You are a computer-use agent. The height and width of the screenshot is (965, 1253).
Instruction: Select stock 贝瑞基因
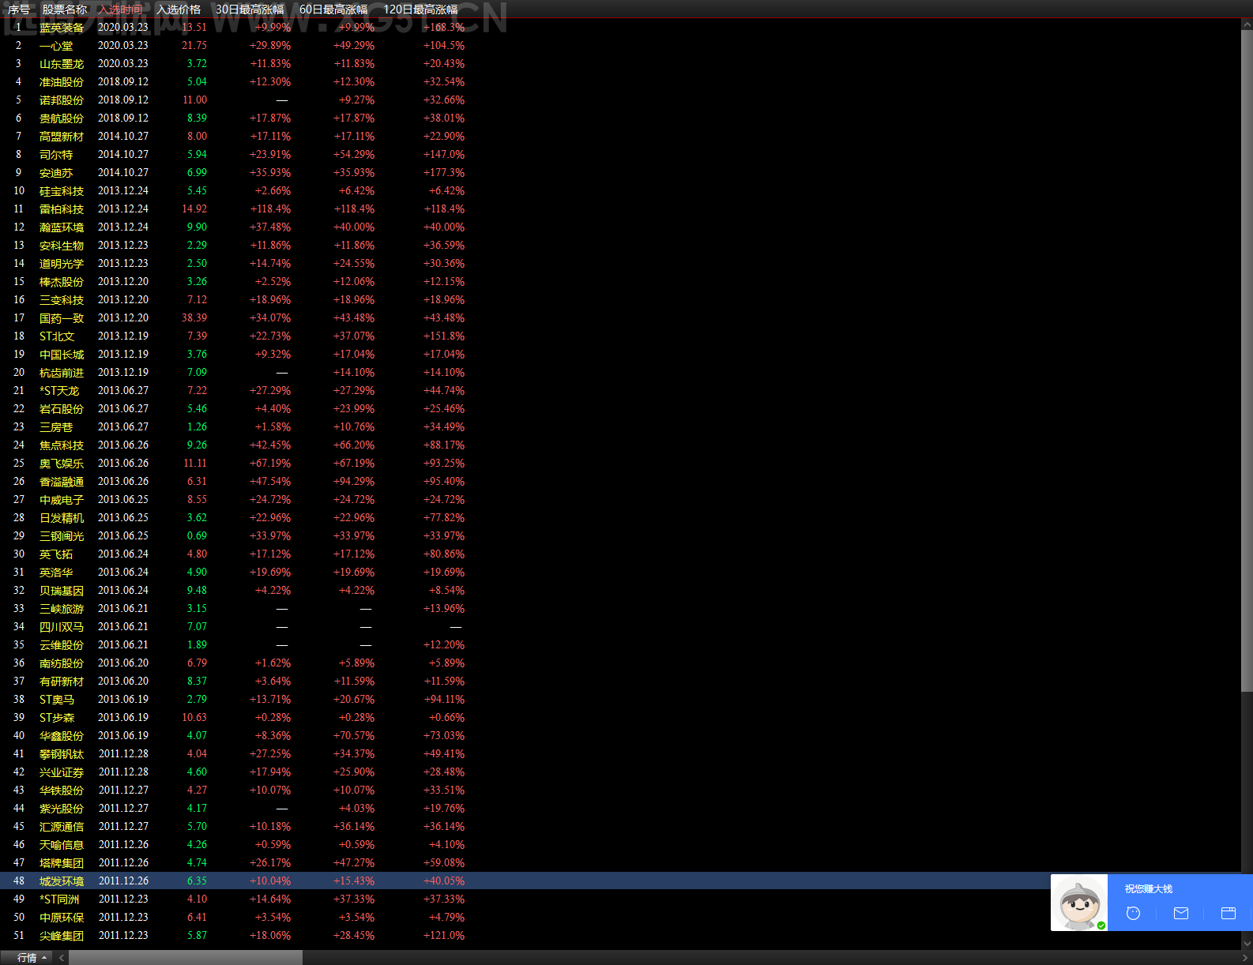point(62,591)
